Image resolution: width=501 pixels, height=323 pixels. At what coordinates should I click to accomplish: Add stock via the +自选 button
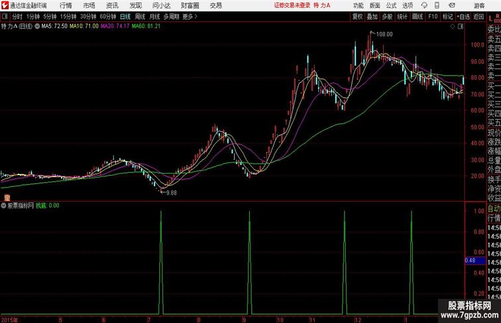click(463, 17)
